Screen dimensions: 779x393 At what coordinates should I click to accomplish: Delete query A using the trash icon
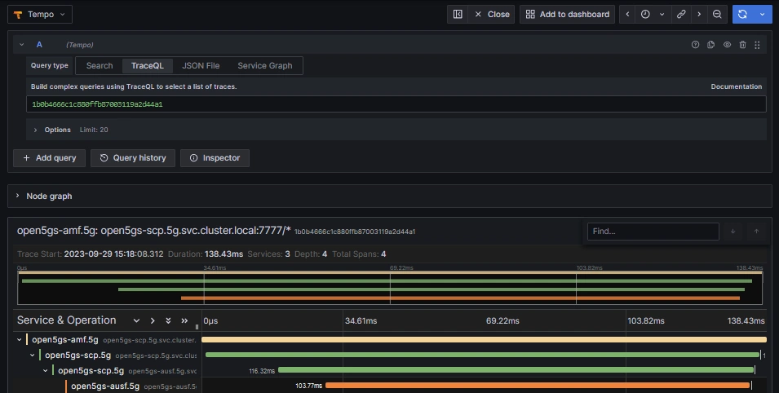coord(742,45)
